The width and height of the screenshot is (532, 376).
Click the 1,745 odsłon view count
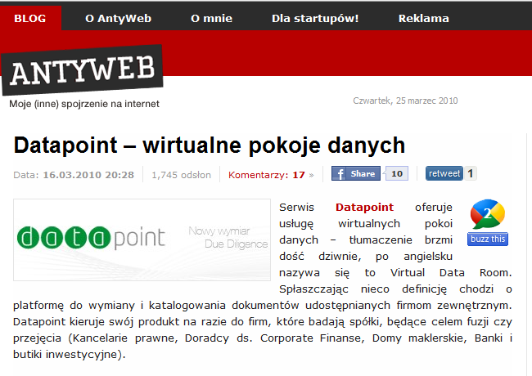(x=181, y=175)
